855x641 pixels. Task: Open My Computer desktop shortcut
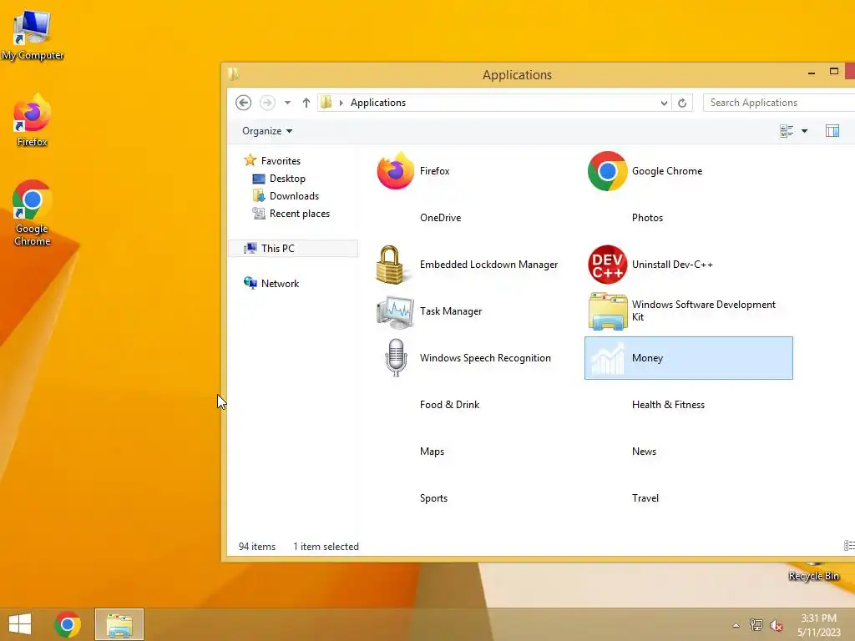33,35
